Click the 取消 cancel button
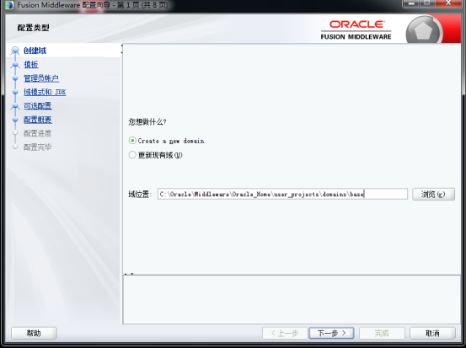This screenshot has width=466, height=348. (x=432, y=333)
